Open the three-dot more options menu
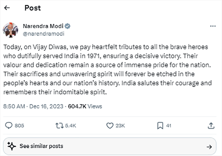 (213, 26)
